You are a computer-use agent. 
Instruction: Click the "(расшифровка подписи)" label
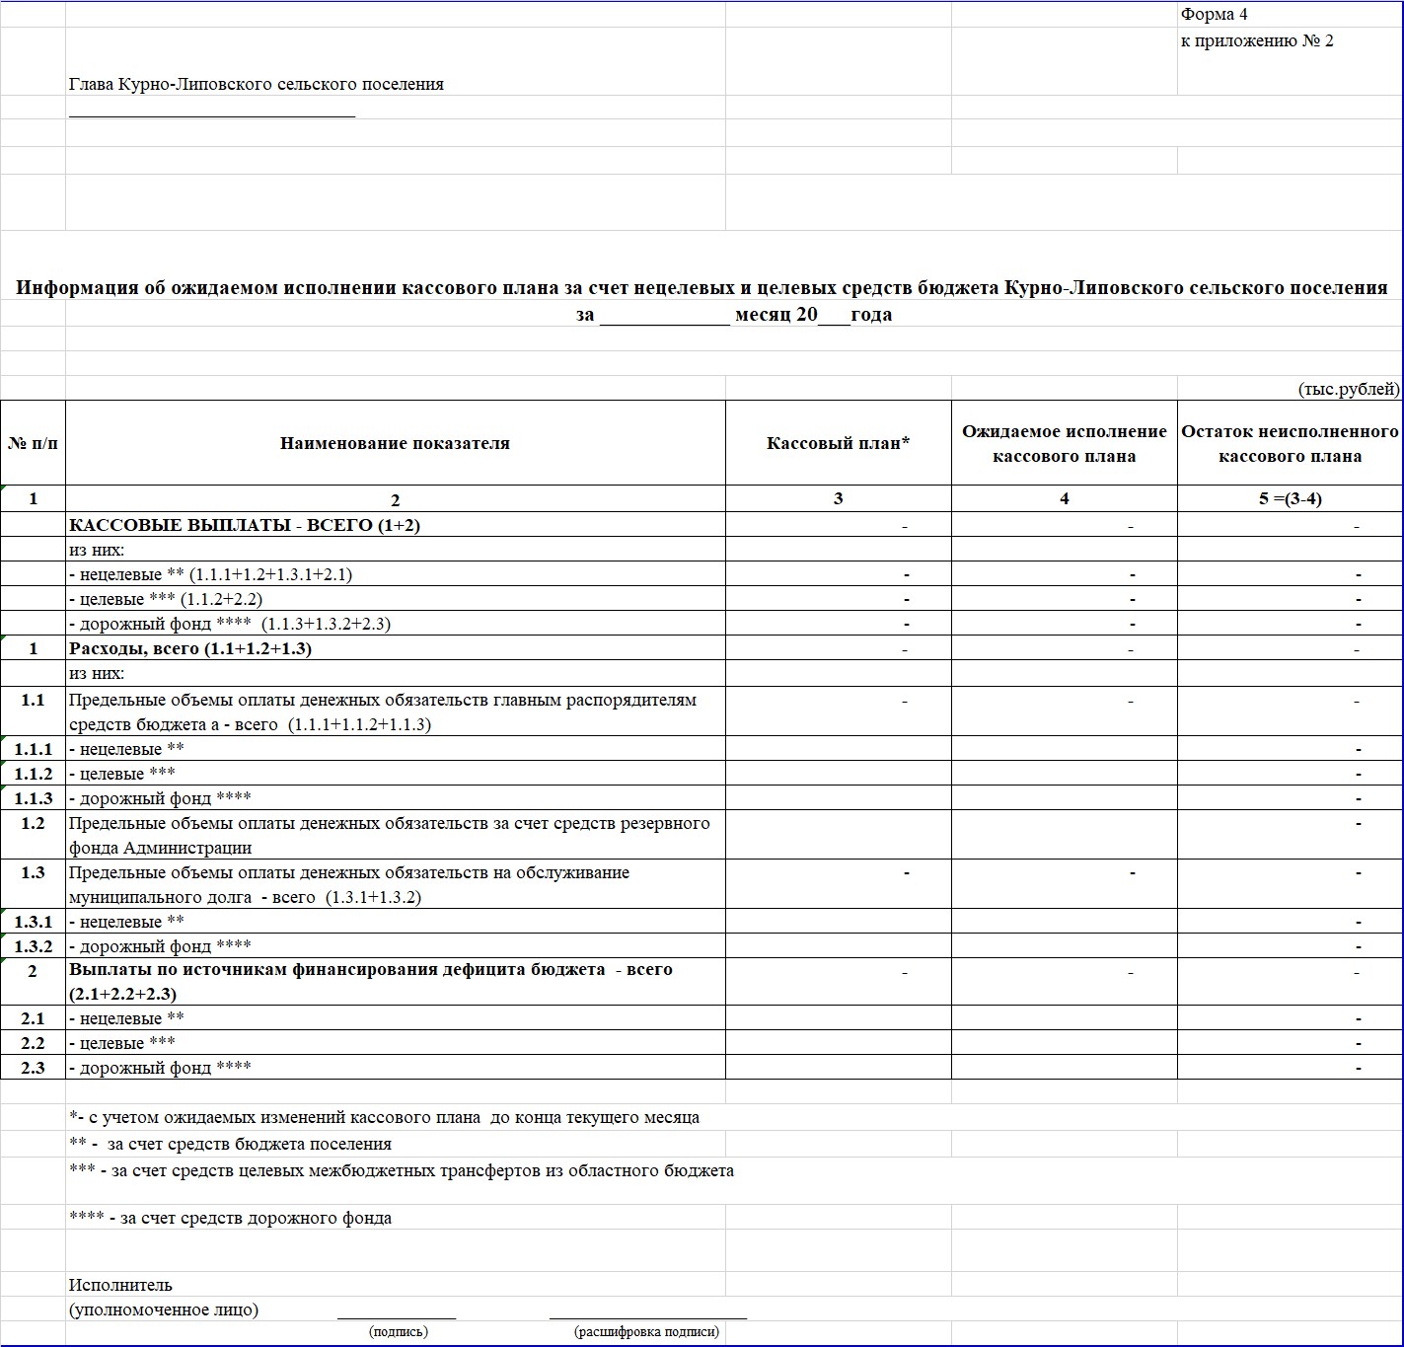(x=646, y=1331)
